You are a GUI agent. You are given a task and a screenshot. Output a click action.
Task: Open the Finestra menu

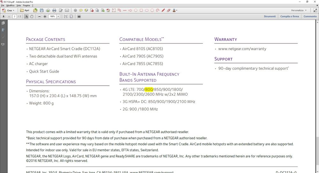[27, 5]
